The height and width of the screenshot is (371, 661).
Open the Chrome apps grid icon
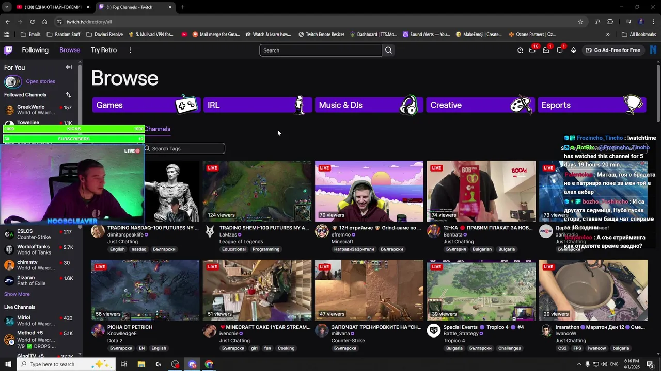pyautogui.click(x=7, y=35)
